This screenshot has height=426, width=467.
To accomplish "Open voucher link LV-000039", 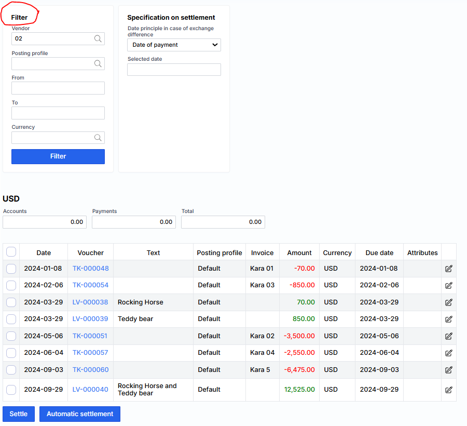I will (90, 319).
